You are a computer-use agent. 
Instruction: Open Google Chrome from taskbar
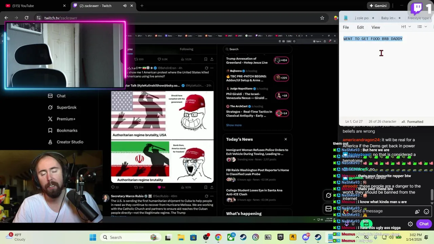[218, 237]
